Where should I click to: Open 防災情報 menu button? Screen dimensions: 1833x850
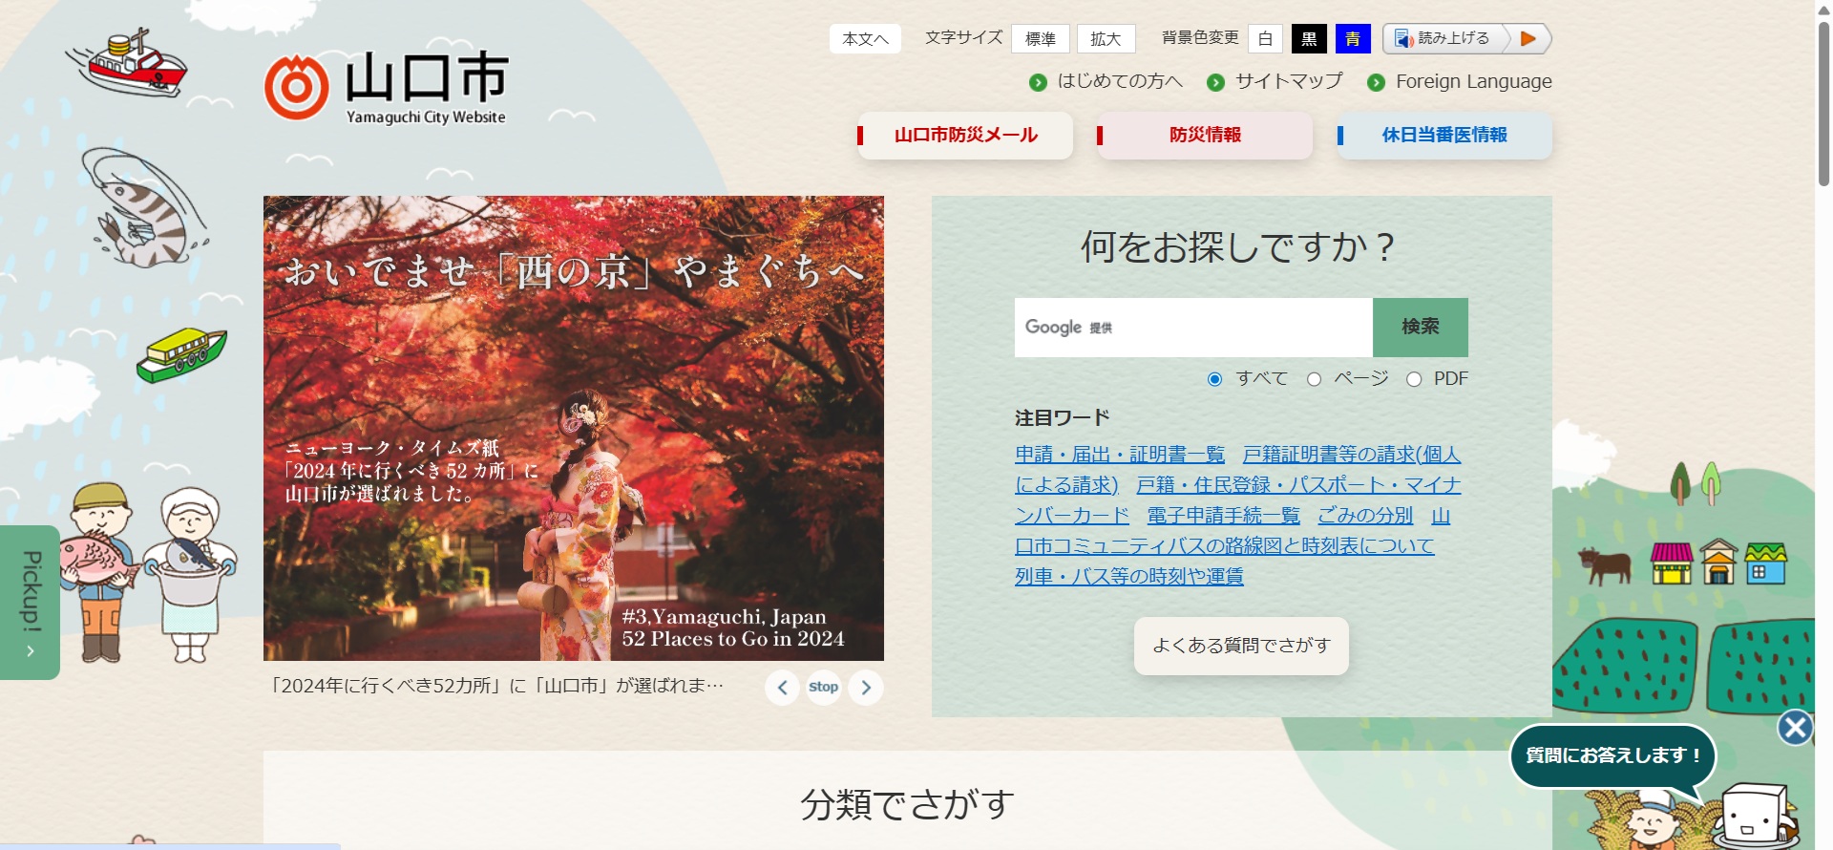coord(1205,135)
